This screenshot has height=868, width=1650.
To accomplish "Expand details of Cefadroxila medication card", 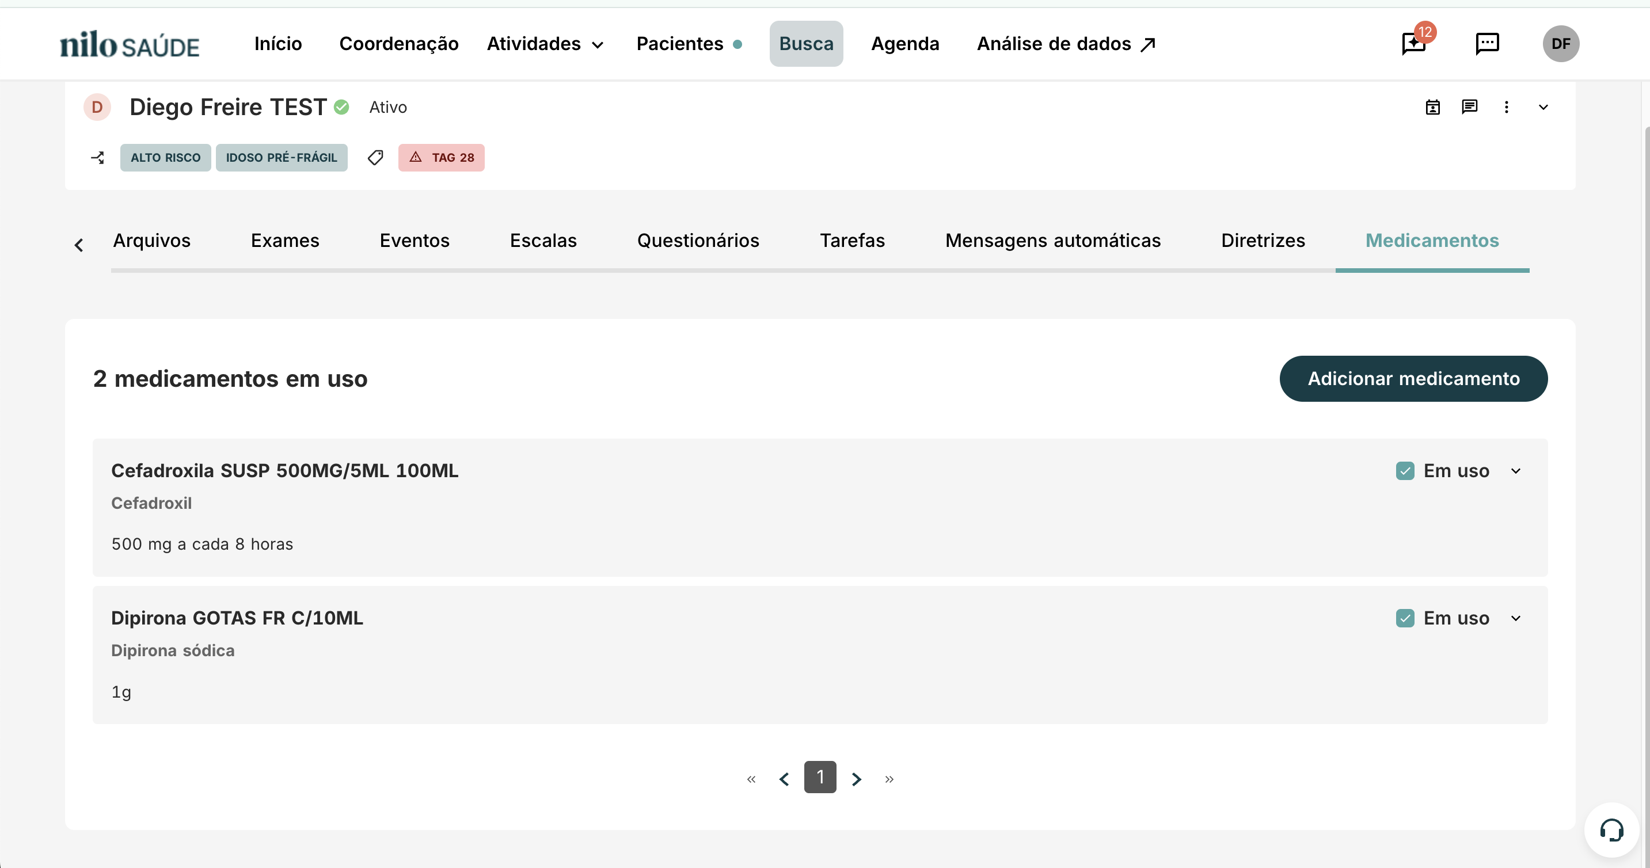I will (1515, 470).
